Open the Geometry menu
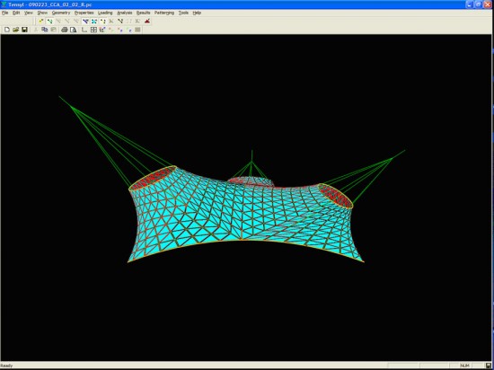Image resolution: width=494 pixels, height=370 pixels. [x=61, y=13]
